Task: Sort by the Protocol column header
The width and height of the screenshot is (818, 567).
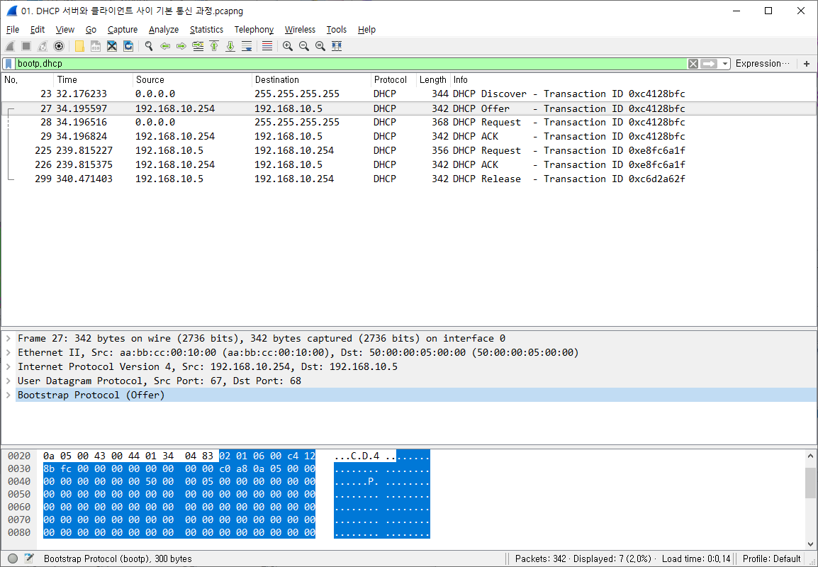Action: pos(393,80)
